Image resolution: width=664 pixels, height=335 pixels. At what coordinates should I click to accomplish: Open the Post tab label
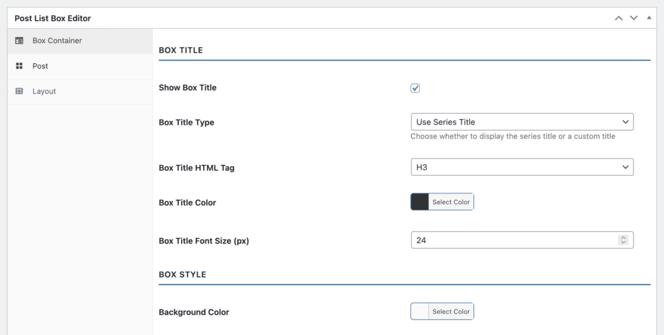pos(40,66)
